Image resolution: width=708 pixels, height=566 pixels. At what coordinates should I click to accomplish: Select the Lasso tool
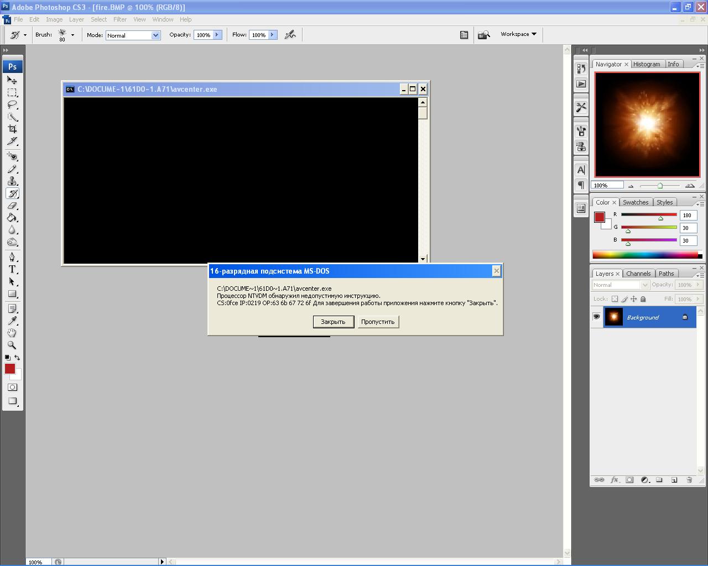tap(12, 104)
